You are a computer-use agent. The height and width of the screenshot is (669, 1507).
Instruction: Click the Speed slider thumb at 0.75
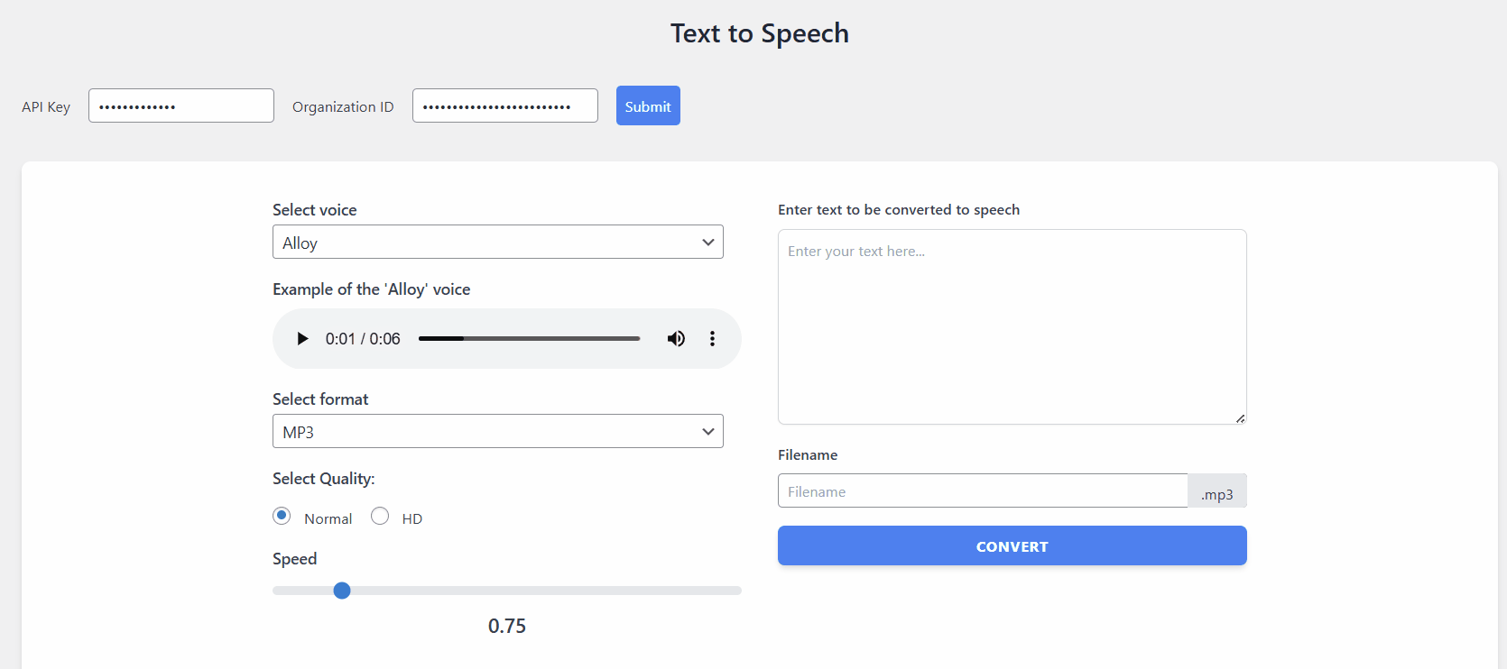pyautogui.click(x=342, y=591)
